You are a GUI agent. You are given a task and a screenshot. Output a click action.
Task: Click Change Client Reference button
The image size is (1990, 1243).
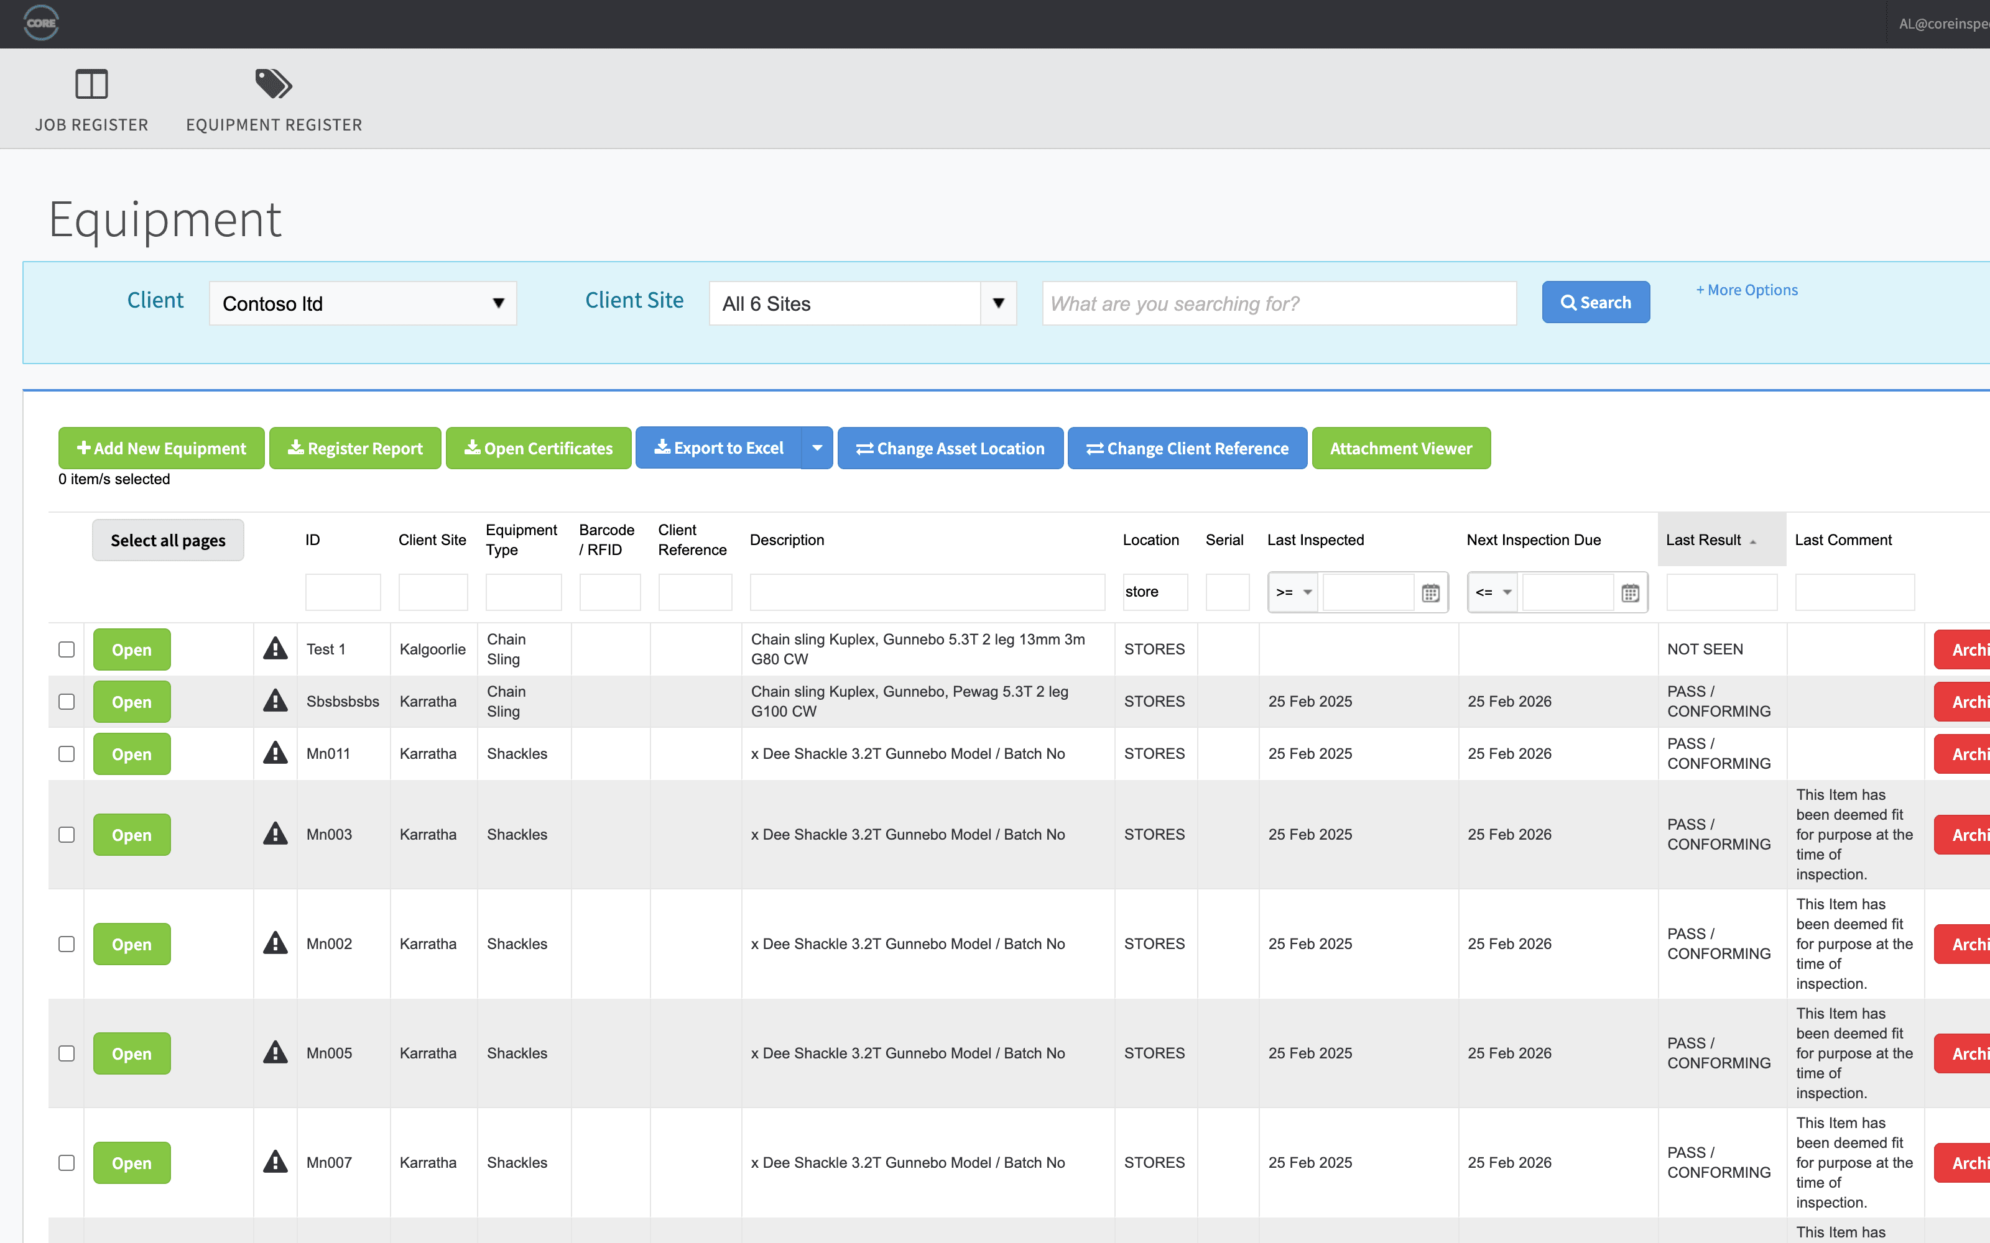tap(1187, 448)
